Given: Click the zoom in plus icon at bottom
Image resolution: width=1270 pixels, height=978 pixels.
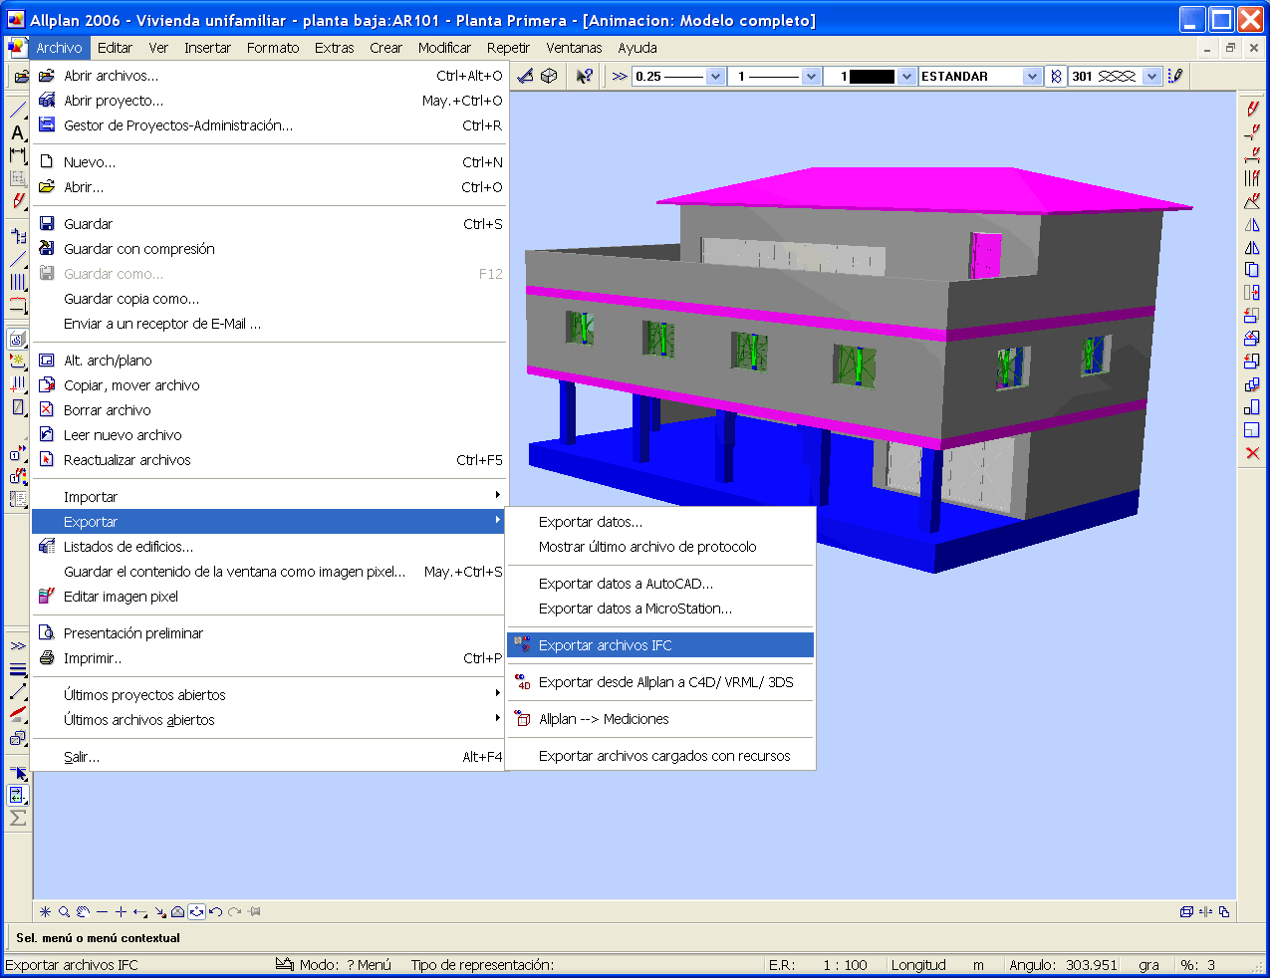Looking at the screenshot, I should tap(121, 911).
